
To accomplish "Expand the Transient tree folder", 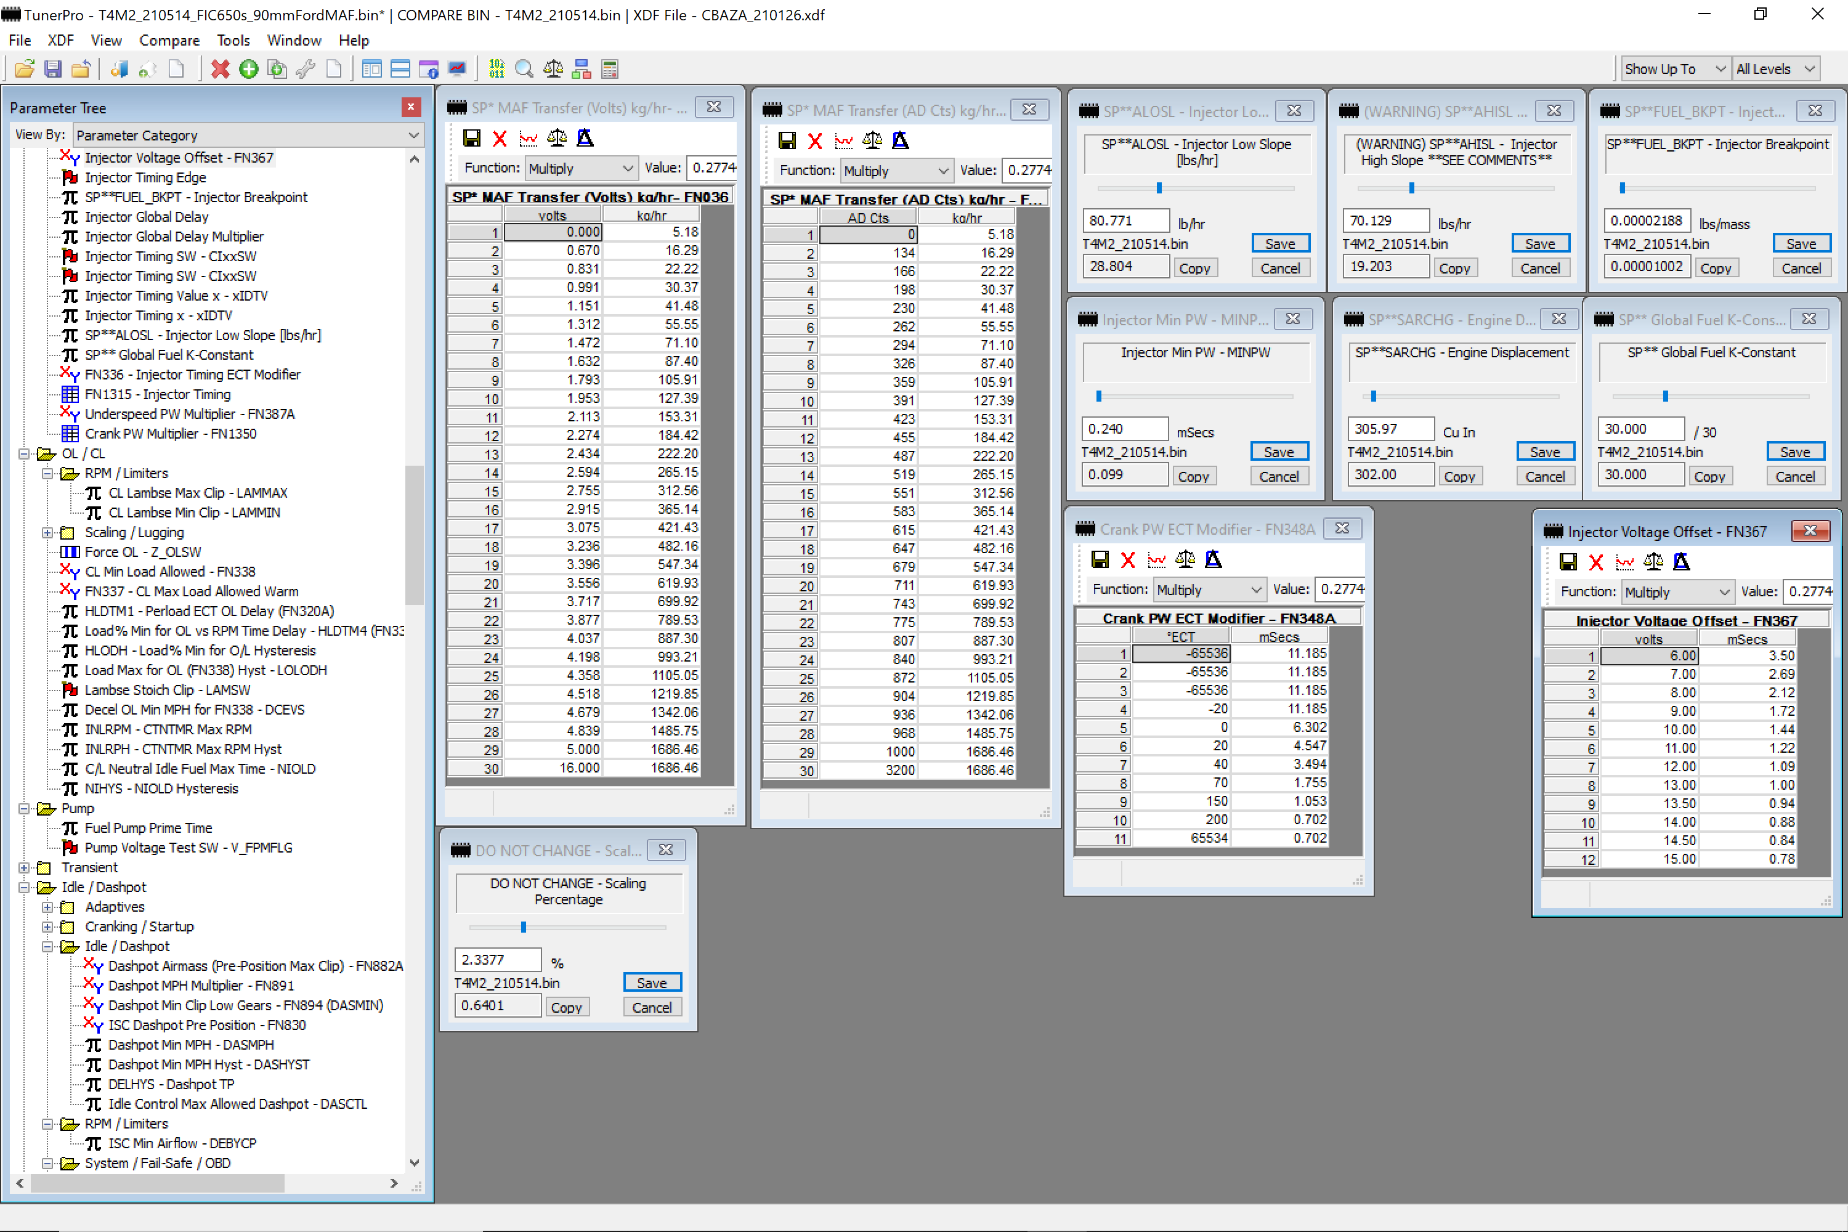I will [x=23, y=867].
